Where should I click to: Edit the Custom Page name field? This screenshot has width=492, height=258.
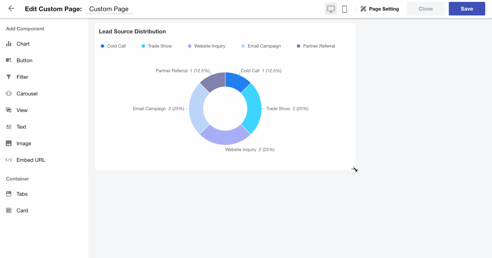109,9
